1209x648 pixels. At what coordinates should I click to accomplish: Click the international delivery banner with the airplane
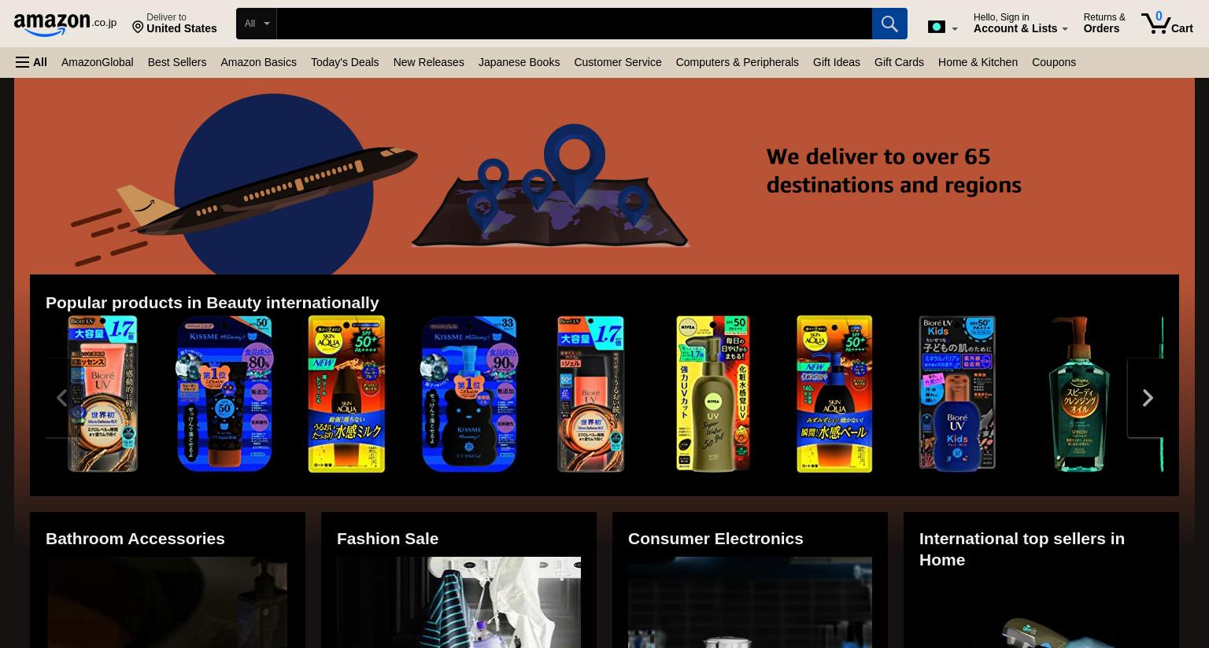point(604,176)
